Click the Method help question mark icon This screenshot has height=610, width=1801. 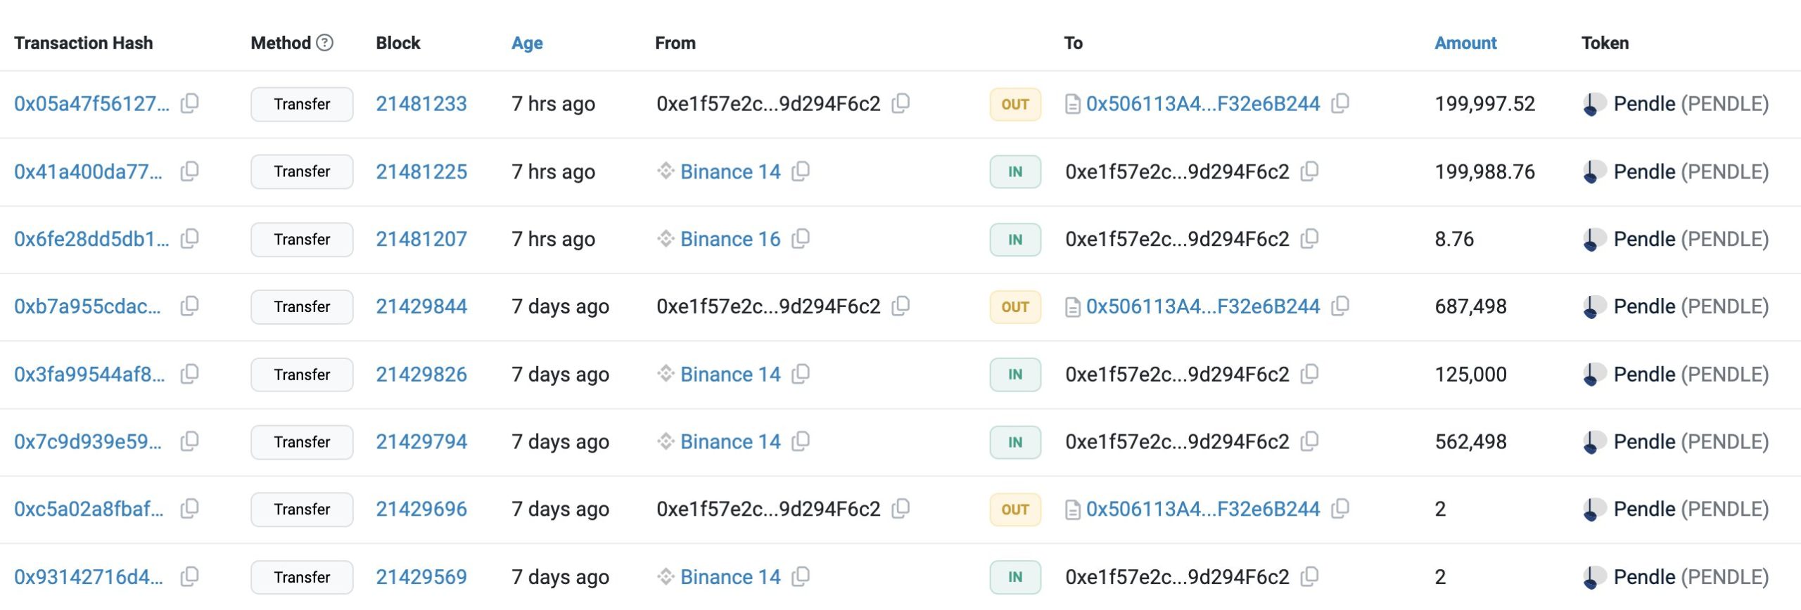324,43
